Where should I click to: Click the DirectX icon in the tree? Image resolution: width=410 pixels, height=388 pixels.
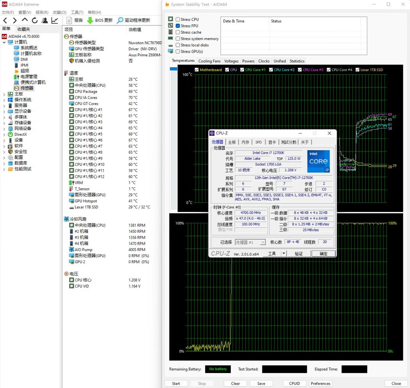[10, 134]
